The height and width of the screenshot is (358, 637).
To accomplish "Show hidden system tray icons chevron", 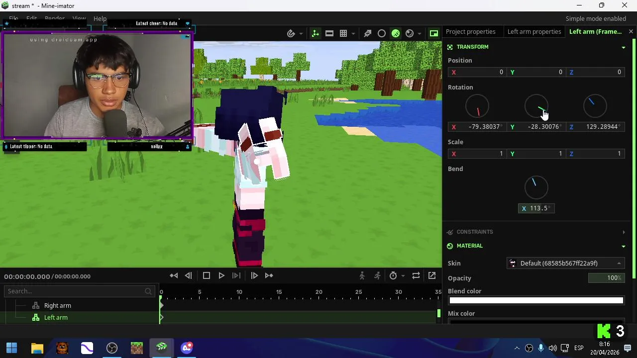I will (x=517, y=348).
